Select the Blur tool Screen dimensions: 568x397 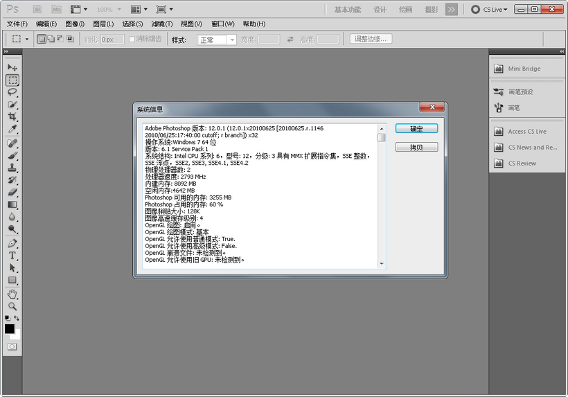12,217
